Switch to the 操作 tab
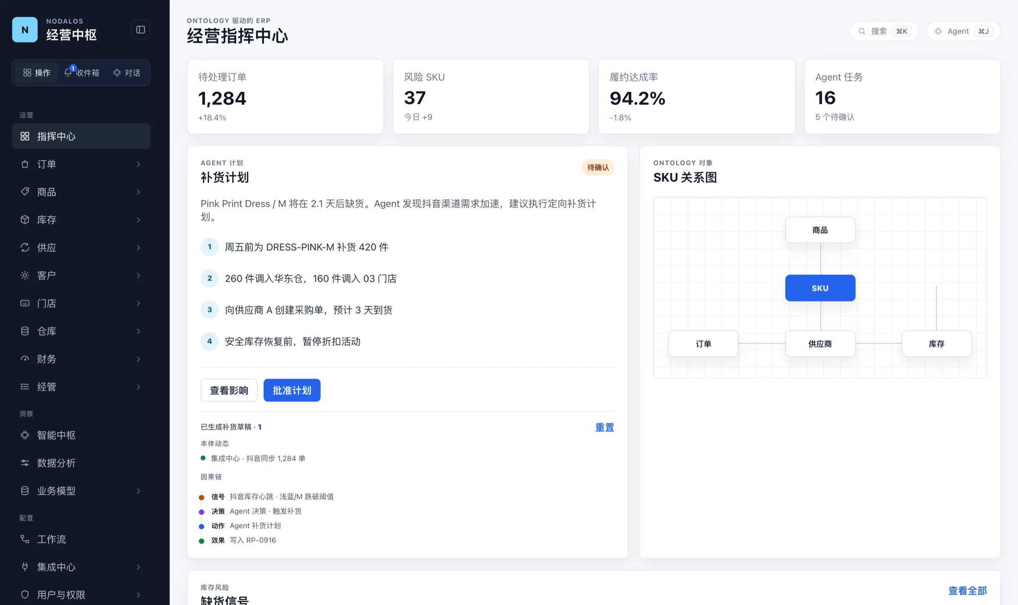1018x605 pixels. click(36, 72)
